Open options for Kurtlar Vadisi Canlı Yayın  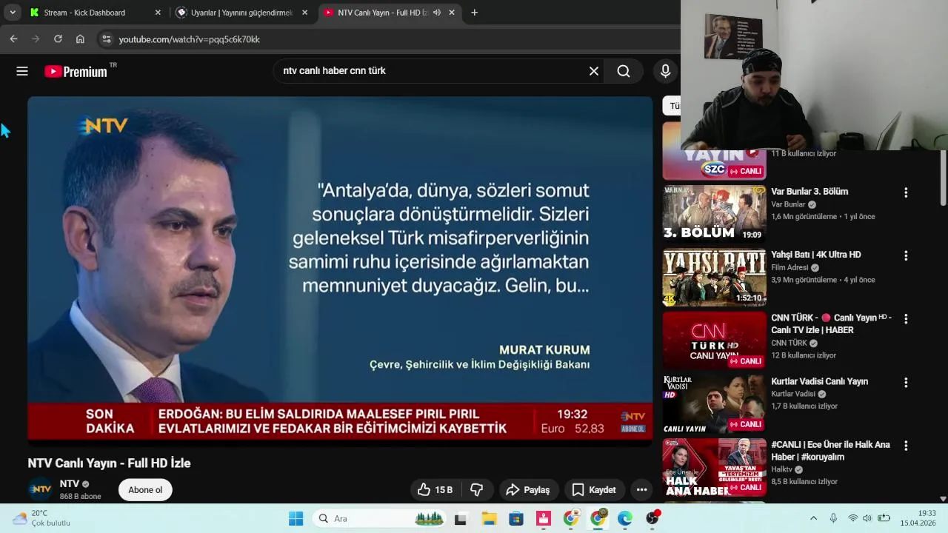click(905, 383)
